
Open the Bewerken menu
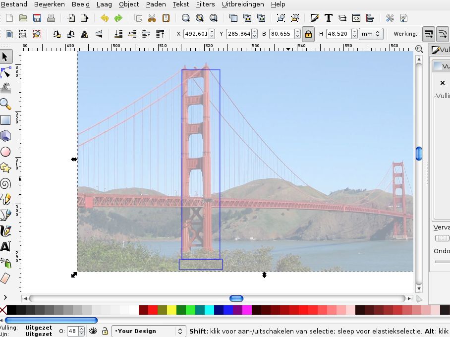[x=50, y=4]
